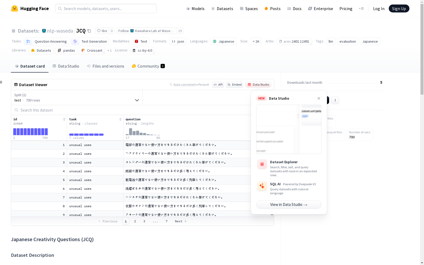Click the evaluation tag
The width and height of the screenshot is (424, 265).
[348, 41]
